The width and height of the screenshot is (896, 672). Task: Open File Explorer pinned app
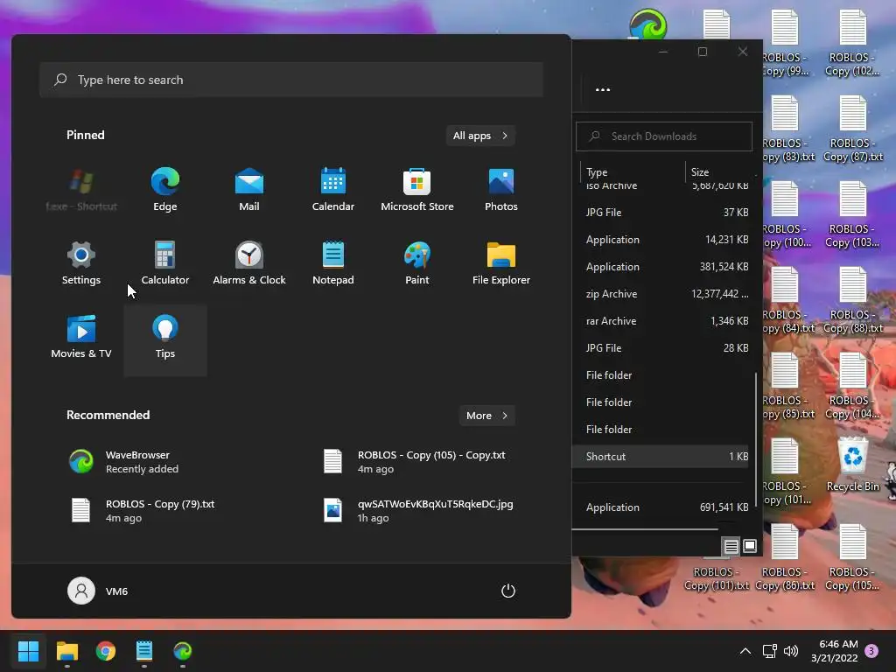[501, 262]
